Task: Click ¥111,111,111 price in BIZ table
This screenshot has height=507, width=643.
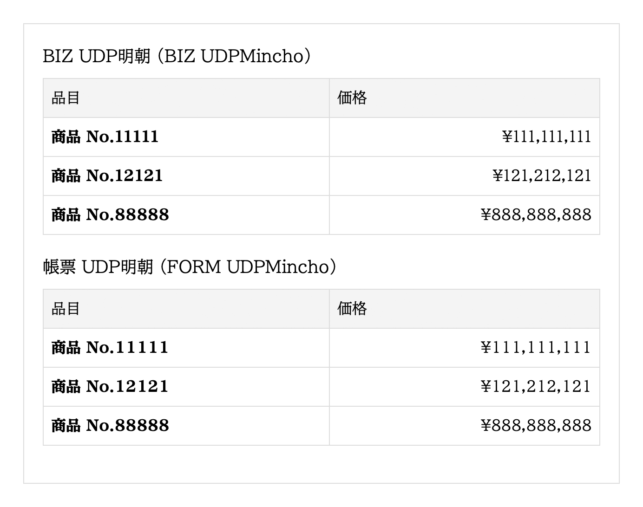Action: pos(546,137)
